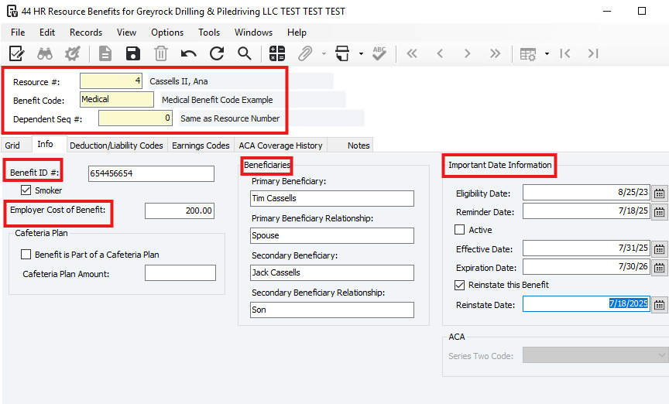The width and height of the screenshot is (669, 404).
Task: Open calendar picker for Eligibility Date
Action: tap(659, 193)
